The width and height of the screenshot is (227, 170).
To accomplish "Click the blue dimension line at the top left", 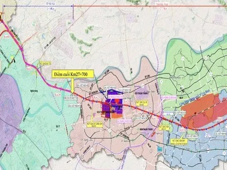I will (38, 6).
